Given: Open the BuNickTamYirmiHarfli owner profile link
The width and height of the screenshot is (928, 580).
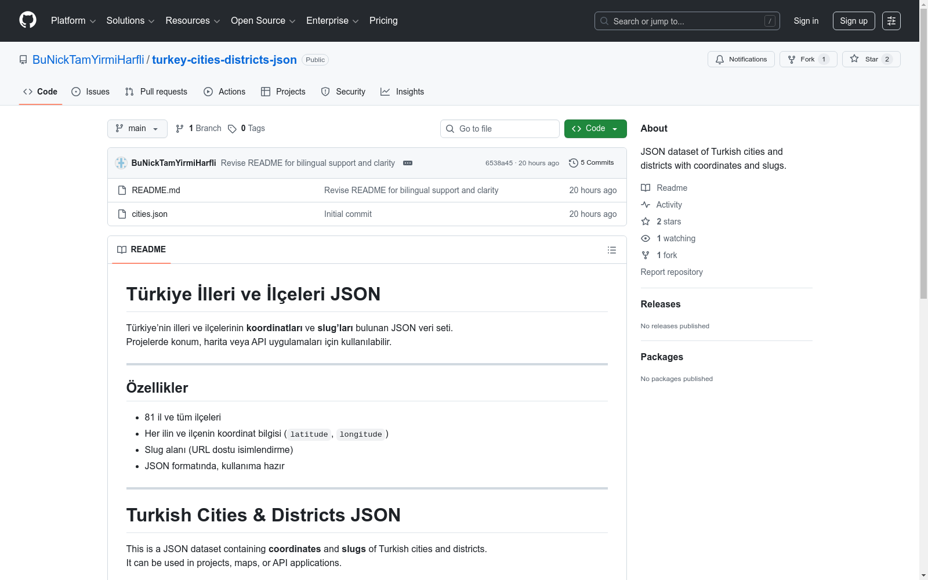Looking at the screenshot, I should [88, 60].
